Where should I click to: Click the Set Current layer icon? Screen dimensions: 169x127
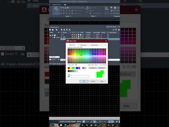click(70, 30)
